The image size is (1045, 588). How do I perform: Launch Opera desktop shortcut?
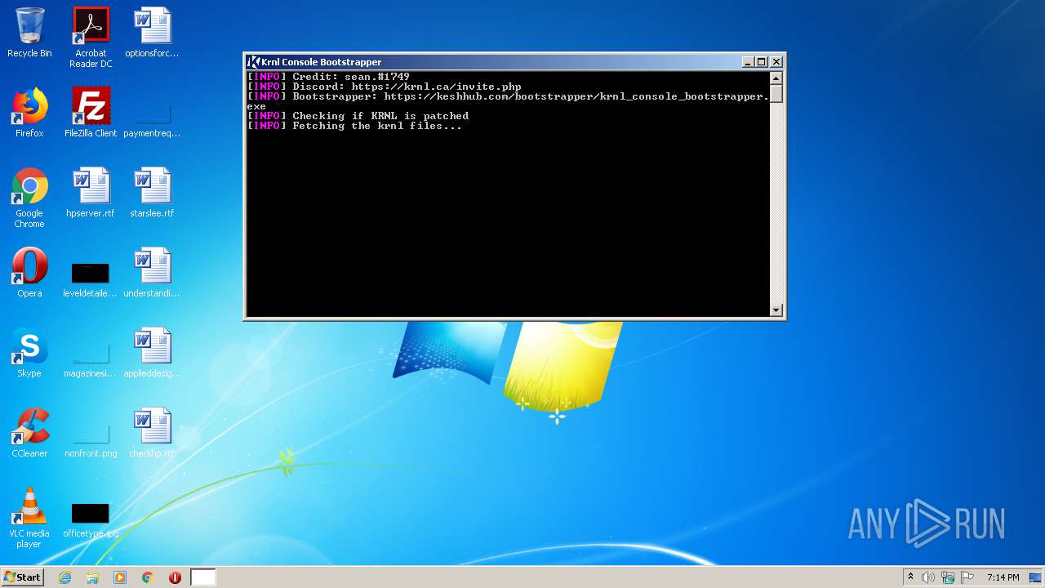[29, 273]
